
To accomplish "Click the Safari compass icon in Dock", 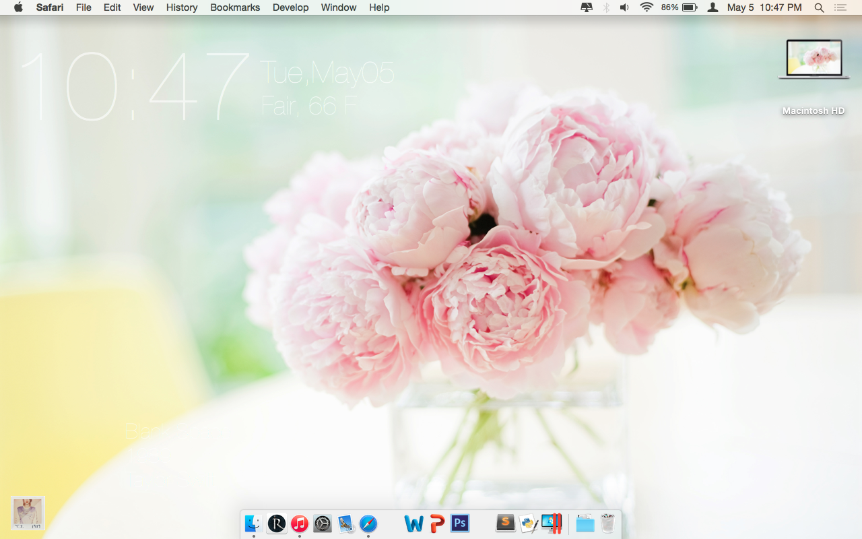I will click(368, 524).
